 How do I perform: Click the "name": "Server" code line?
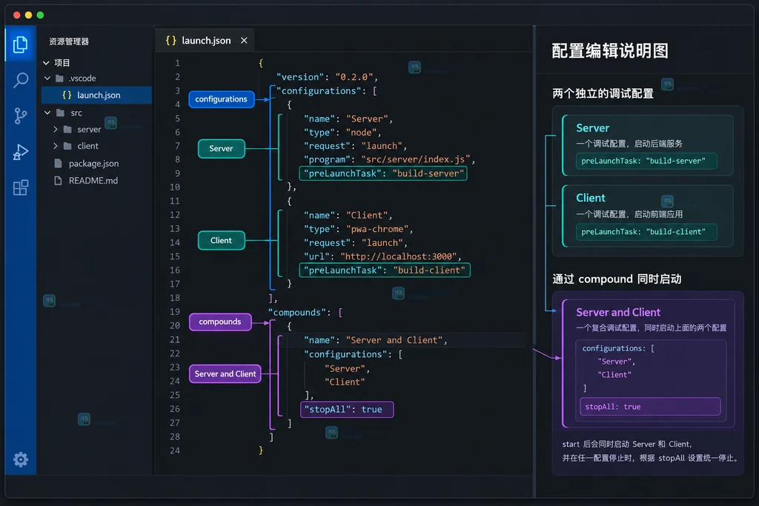coord(348,119)
